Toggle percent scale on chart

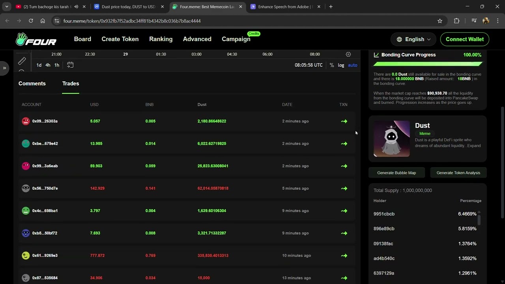click(332, 65)
